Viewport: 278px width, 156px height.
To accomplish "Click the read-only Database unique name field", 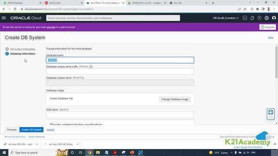I will (120, 83).
